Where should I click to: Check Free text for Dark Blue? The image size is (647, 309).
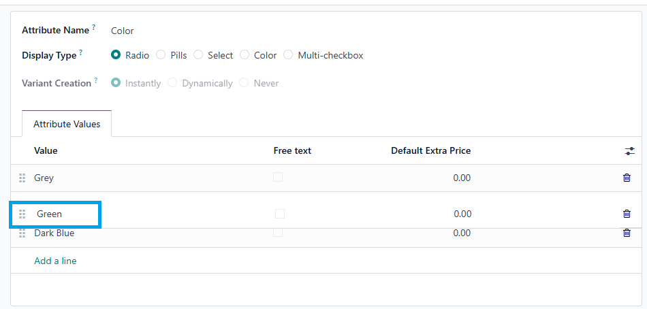(278, 233)
